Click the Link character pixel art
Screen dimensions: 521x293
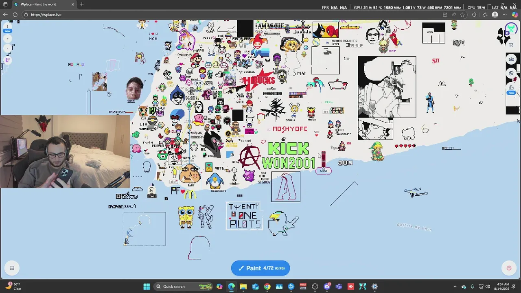[x=377, y=151]
